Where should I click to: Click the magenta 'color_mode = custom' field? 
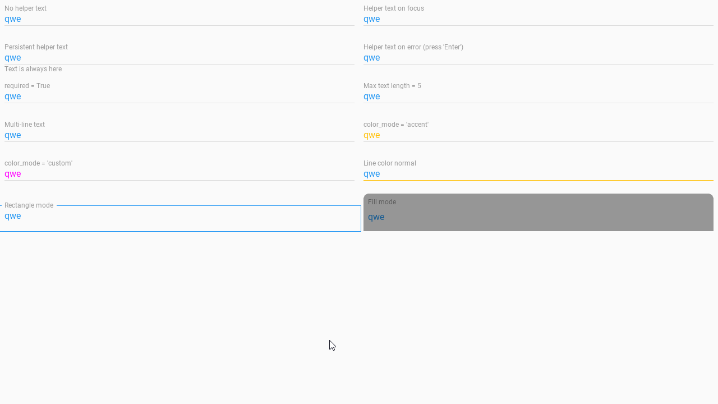[168, 173]
